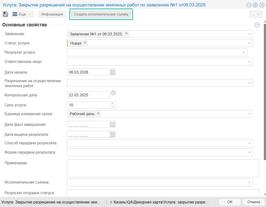Expand Способ передачи результата dropdown

(x=250, y=143)
